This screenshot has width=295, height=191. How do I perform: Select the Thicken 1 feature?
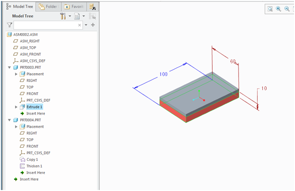34,166
